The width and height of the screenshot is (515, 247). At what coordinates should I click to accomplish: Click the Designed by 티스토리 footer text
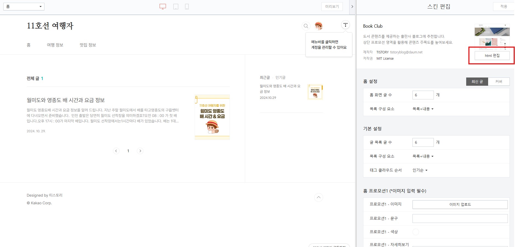(44, 195)
